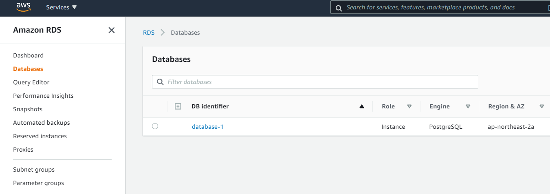Open Parameter groups page
The width and height of the screenshot is (550, 194).
(38, 183)
